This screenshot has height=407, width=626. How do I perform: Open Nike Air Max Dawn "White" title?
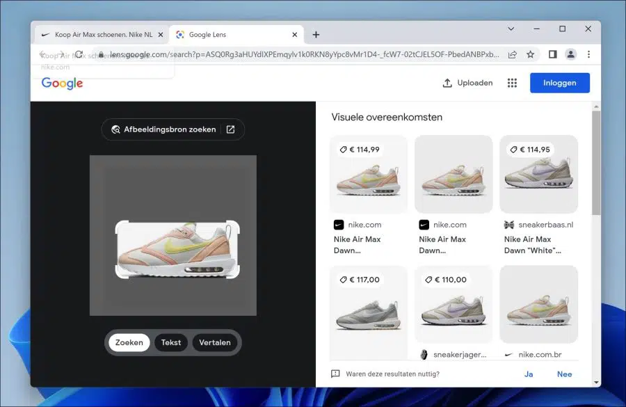tap(532, 245)
